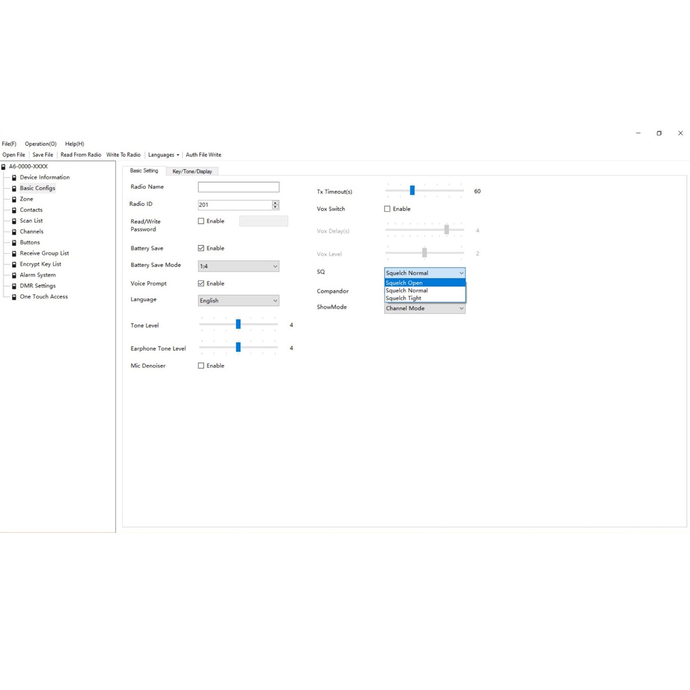Open the Operation(O) menu
690x690 pixels.
pos(41,144)
